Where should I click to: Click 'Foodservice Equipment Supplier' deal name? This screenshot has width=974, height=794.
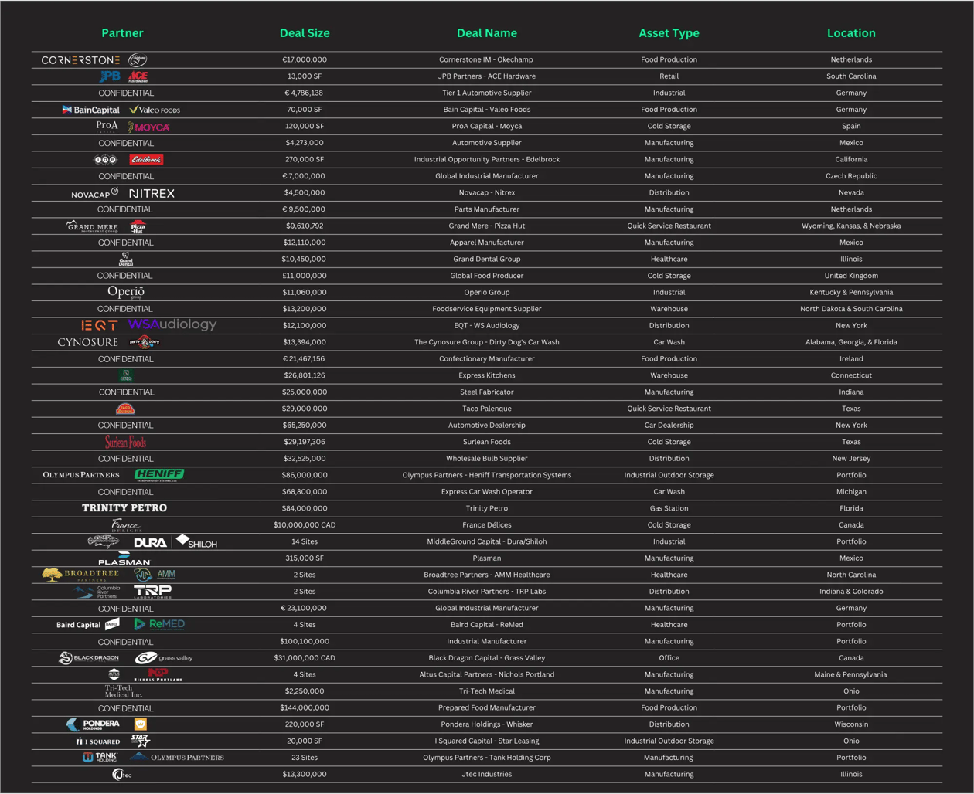(486, 309)
